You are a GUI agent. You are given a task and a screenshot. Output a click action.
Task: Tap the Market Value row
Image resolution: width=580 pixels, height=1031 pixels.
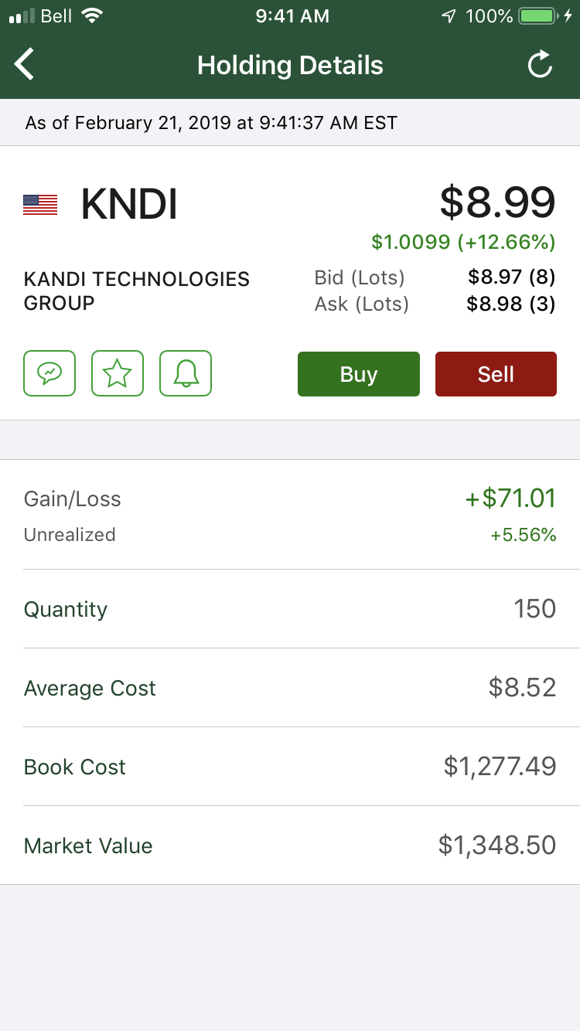(x=290, y=846)
